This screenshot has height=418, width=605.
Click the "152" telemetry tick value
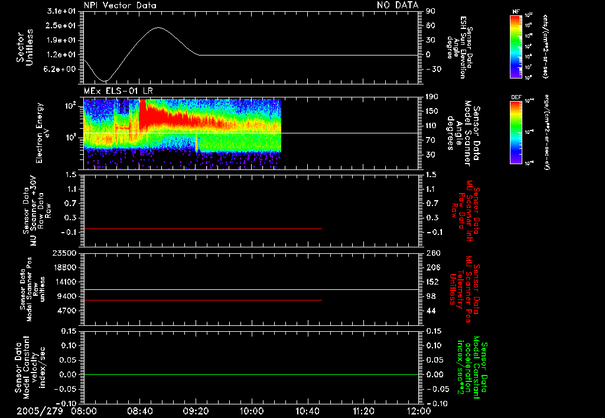(x=433, y=282)
